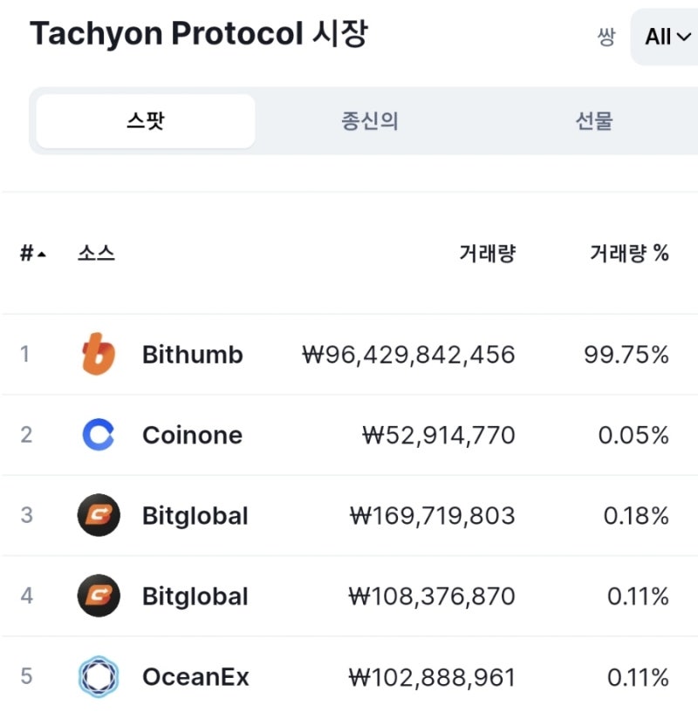The image size is (698, 712).
Task: Open the Coinone exchange link
Action: click(x=192, y=435)
